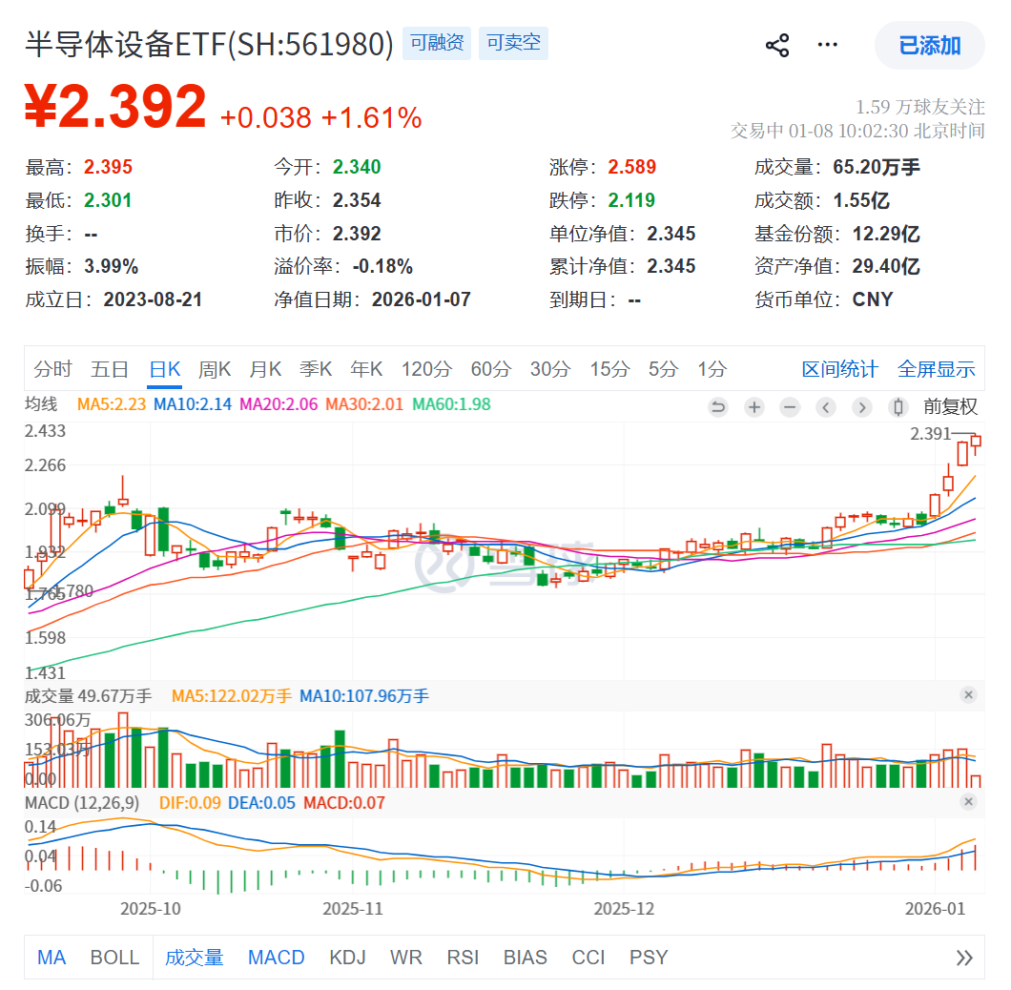
Task: Click the mobile phone view icon near 前复权
Action: (898, 407)
